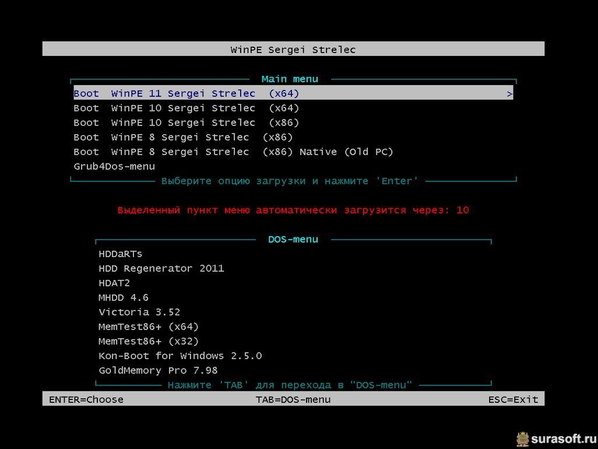Click TAB=DOS-menu in the bottom bar
598x449 pixels.
coord(293,399)
